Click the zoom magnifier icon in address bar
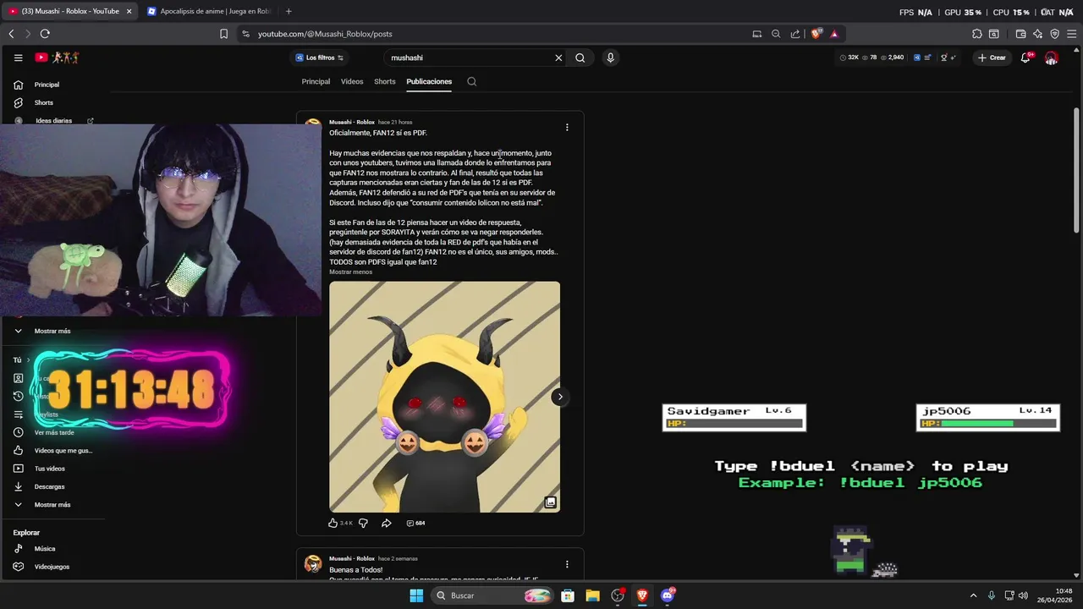 [x=776, y=34]
